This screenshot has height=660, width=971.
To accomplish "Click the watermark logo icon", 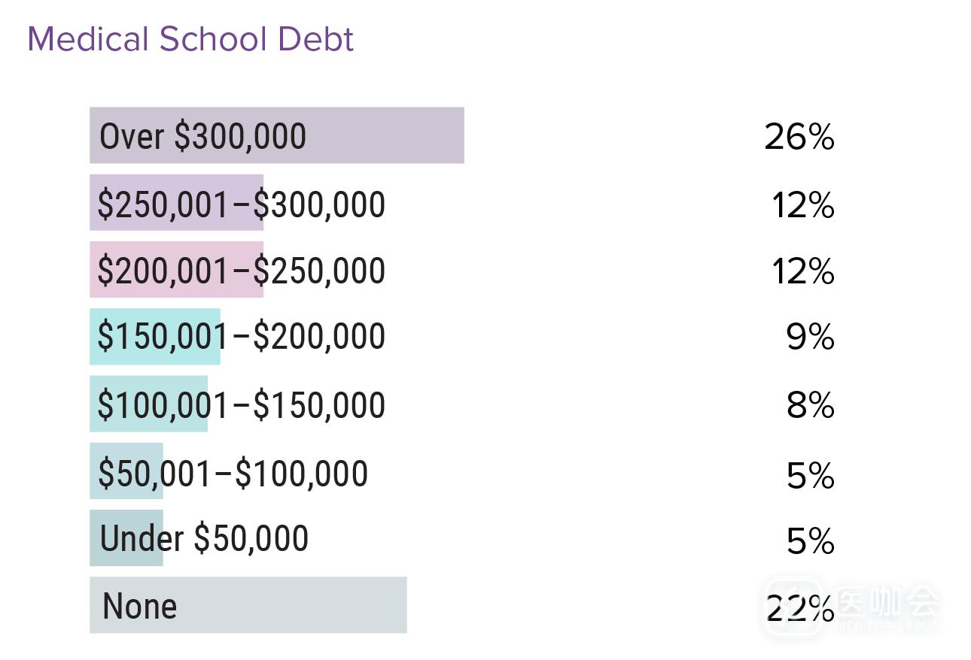I will coord(793,606).
